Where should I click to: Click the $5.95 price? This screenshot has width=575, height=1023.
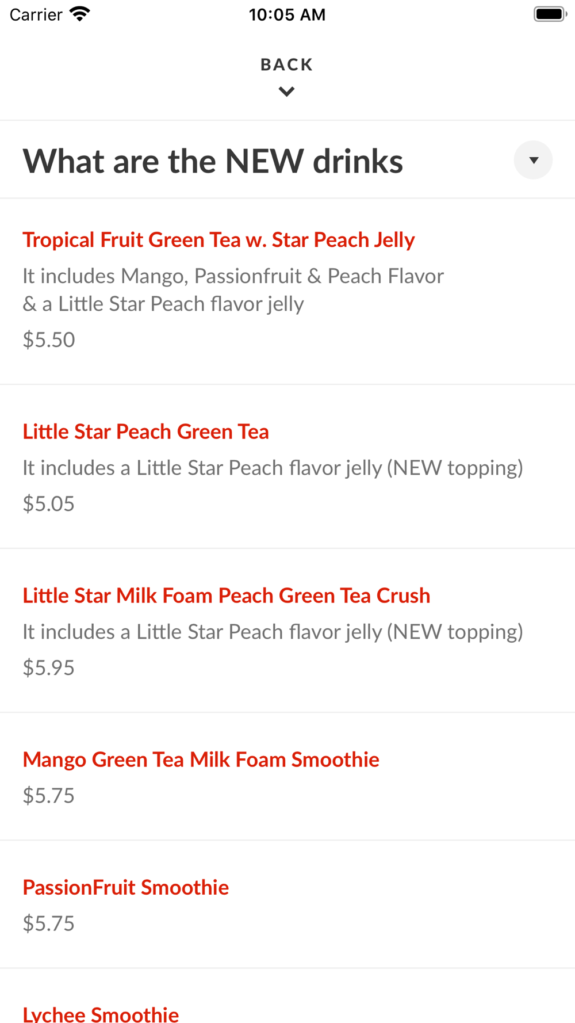point(49,667)
